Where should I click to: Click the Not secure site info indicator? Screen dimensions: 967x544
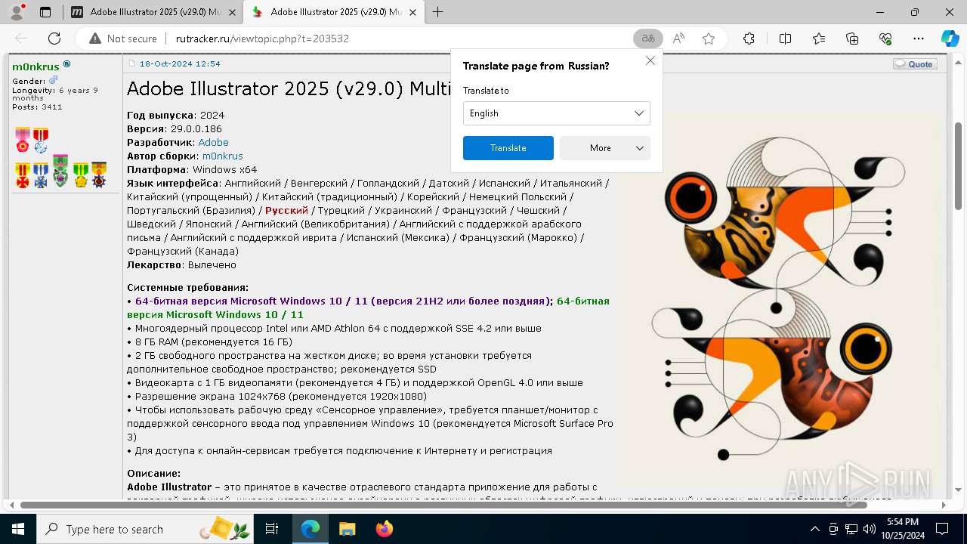point(123,39)
